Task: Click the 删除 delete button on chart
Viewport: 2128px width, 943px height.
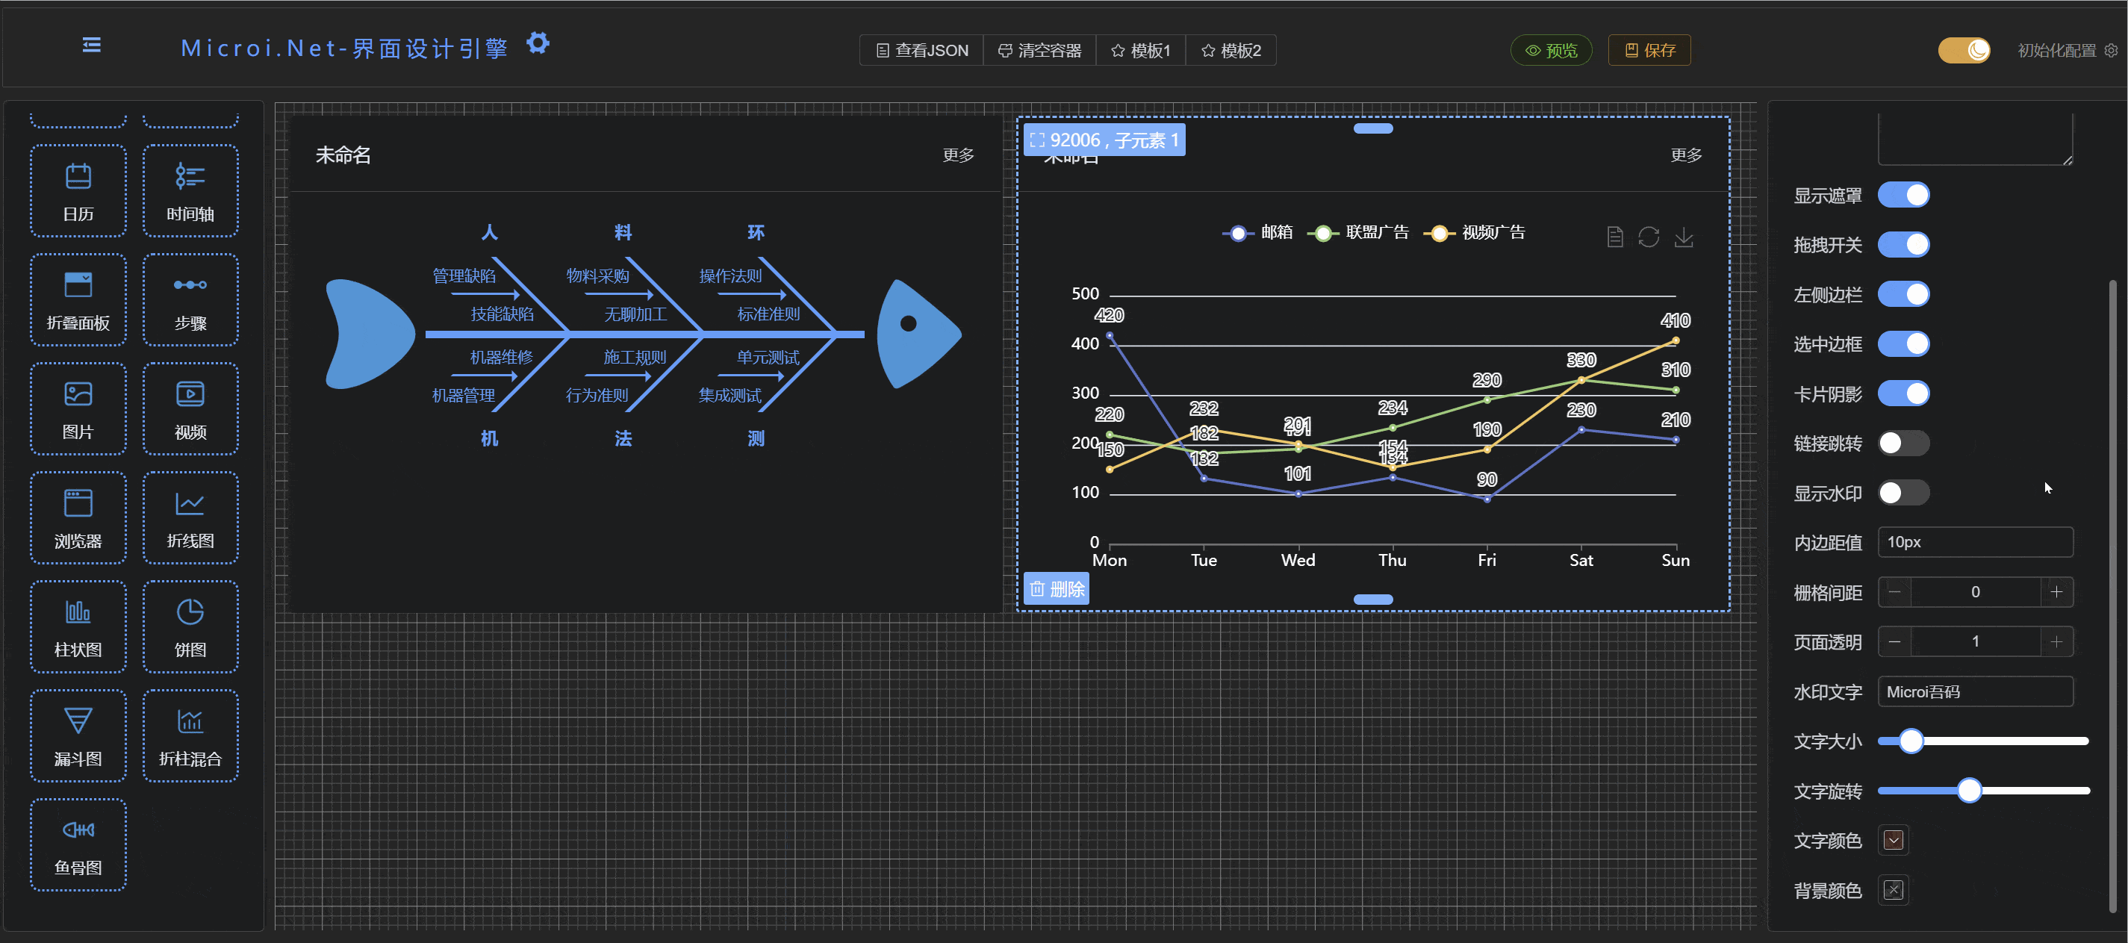Action: pos(1056,590)
